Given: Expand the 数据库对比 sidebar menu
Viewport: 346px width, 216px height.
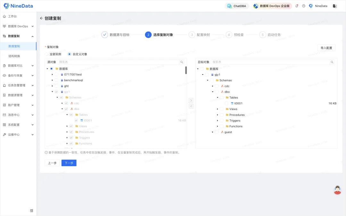Looking at the screenshot, I should point(18,66).
